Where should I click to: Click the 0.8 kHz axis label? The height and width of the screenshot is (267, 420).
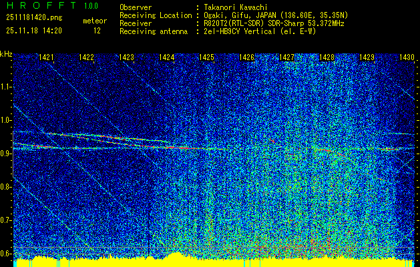(5, 187)
